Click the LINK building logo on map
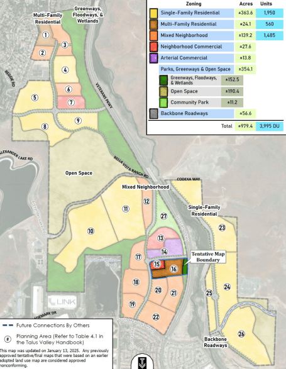Screen dimensions: 286x369 (62, 302)
